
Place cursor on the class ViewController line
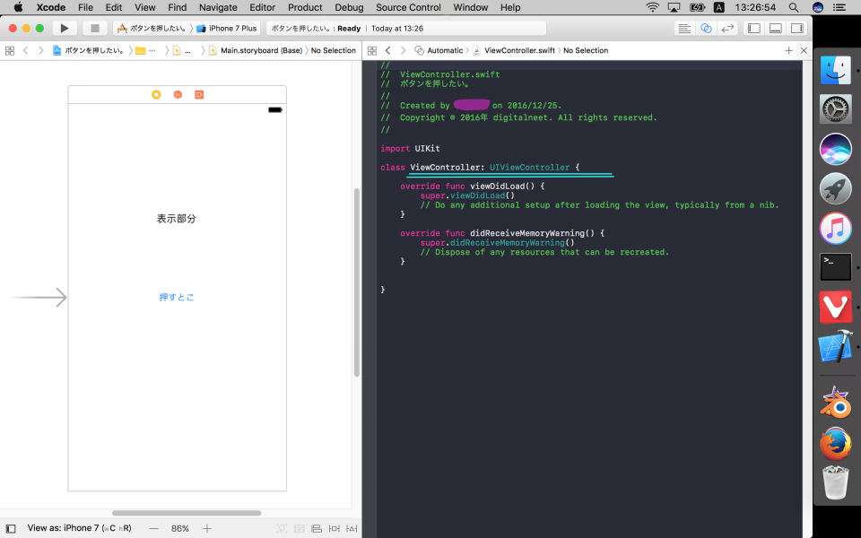(x=480, y=168)
